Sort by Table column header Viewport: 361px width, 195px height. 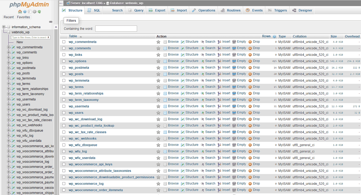(73, 36)
